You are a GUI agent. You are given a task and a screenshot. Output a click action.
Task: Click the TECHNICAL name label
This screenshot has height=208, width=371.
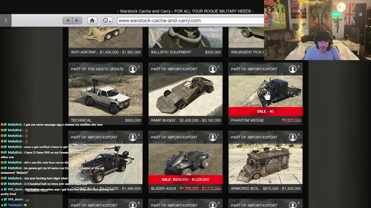[81, 120]
